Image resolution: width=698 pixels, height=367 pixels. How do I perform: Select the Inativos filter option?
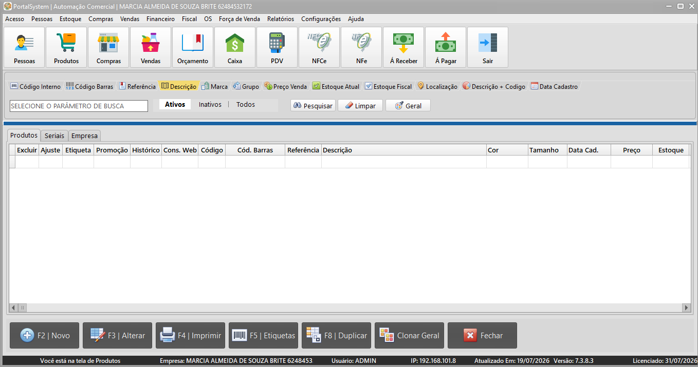click(x=210, y=105)
